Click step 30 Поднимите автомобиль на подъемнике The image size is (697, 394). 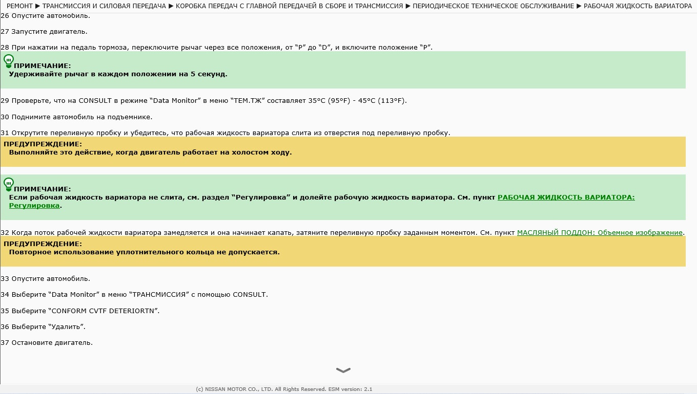pyautogui.click(x=76, y=117)
